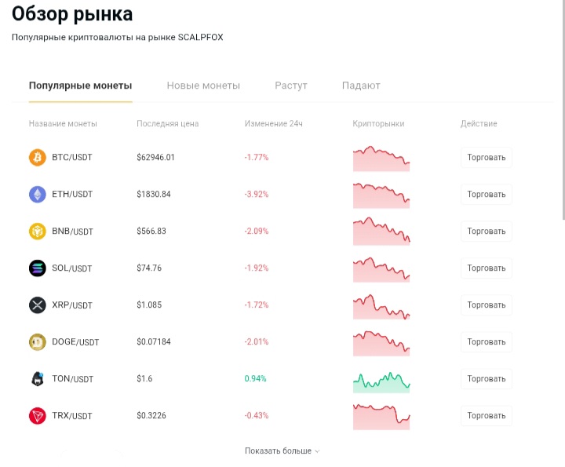Click the Solana coin icon
Screen dimensions: 565x467
(x=38, y=268)
